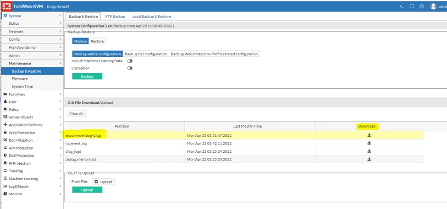Open Backup & Restore sidebar item
The height and width of the screenshot is (209, 447).
point(32,71)
